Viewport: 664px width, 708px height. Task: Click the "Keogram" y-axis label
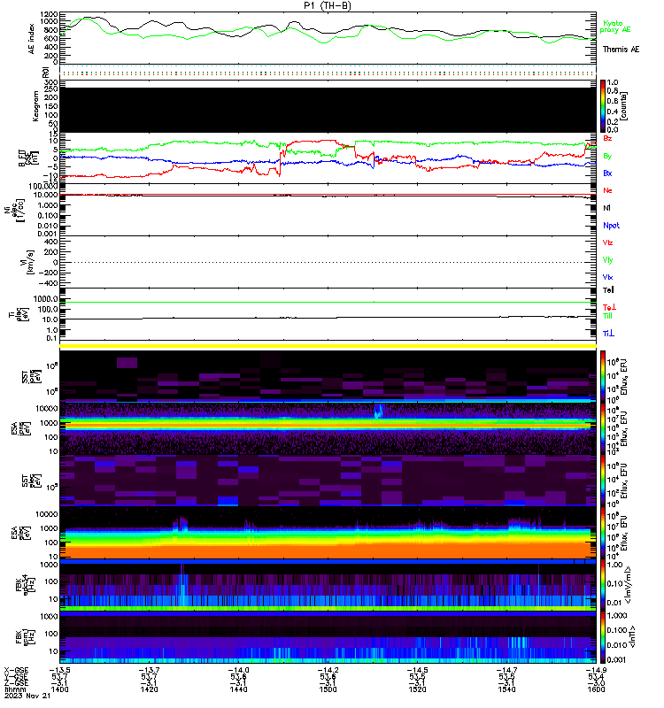[35, 105]
